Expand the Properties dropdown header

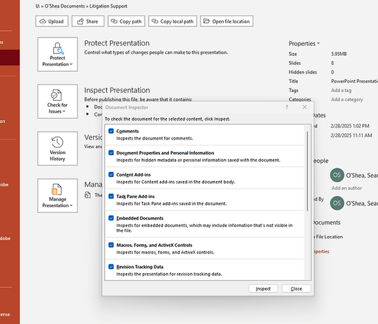pos(304,44)
